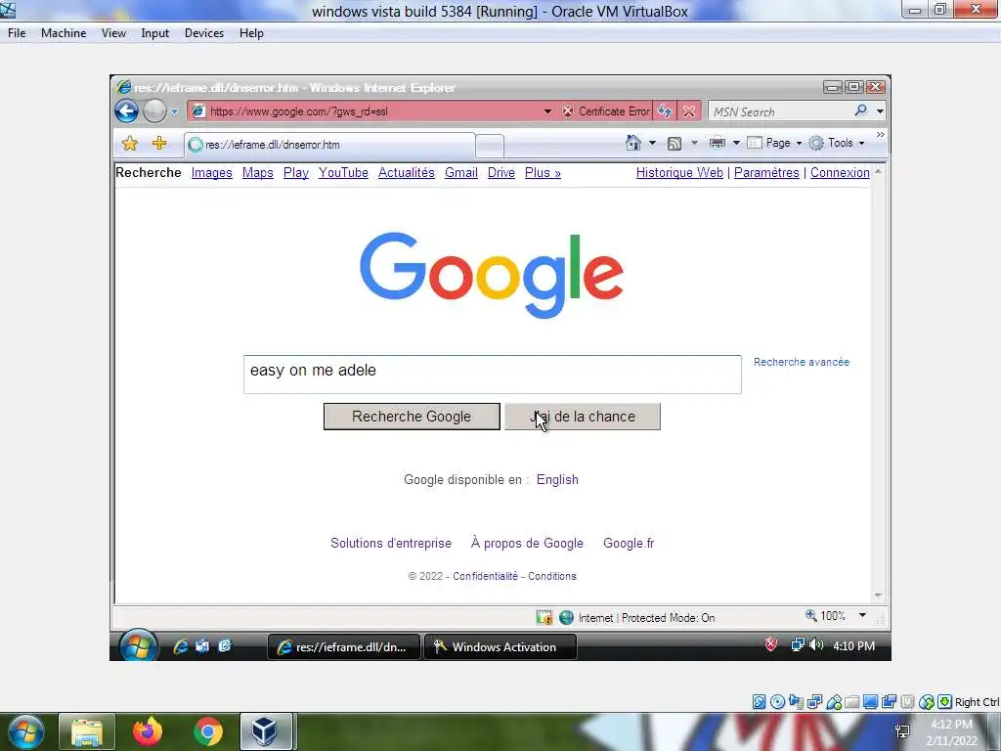Click the Vista tray network icon
1001x751 pixels.
click(x=798, y=645)
